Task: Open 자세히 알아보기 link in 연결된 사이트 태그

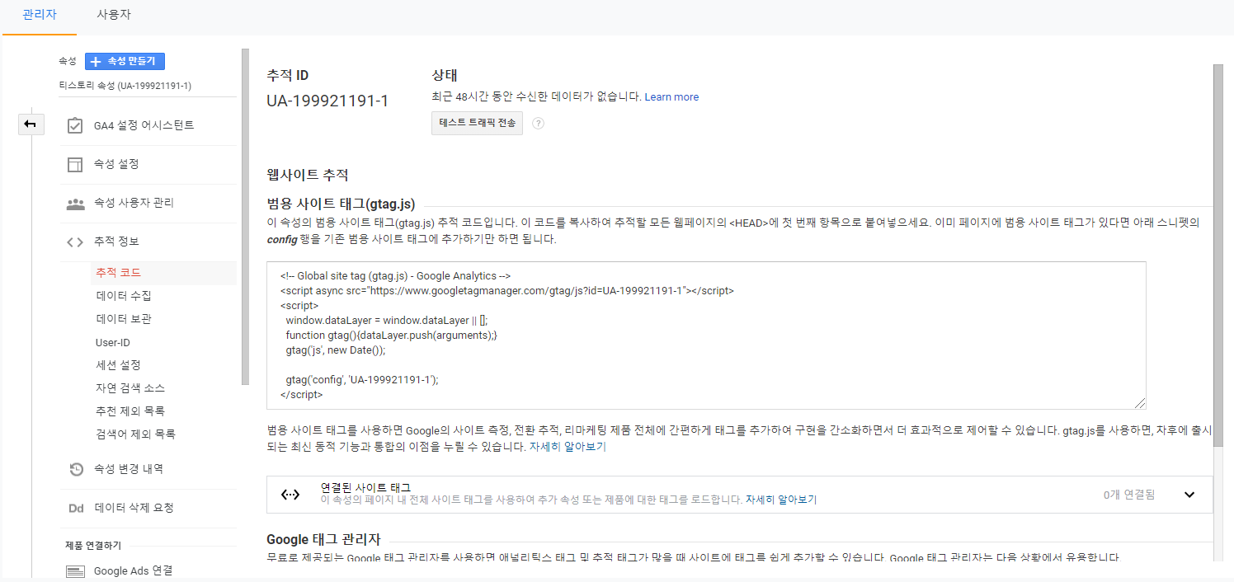Action: click(x=781, y=500)
